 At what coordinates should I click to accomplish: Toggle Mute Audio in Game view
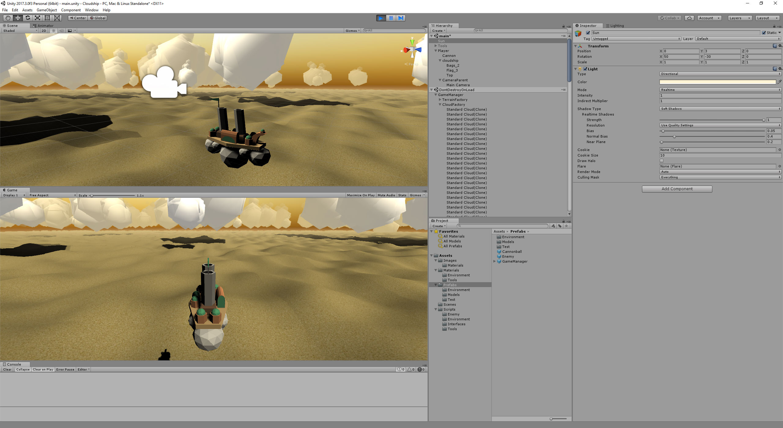386,195
